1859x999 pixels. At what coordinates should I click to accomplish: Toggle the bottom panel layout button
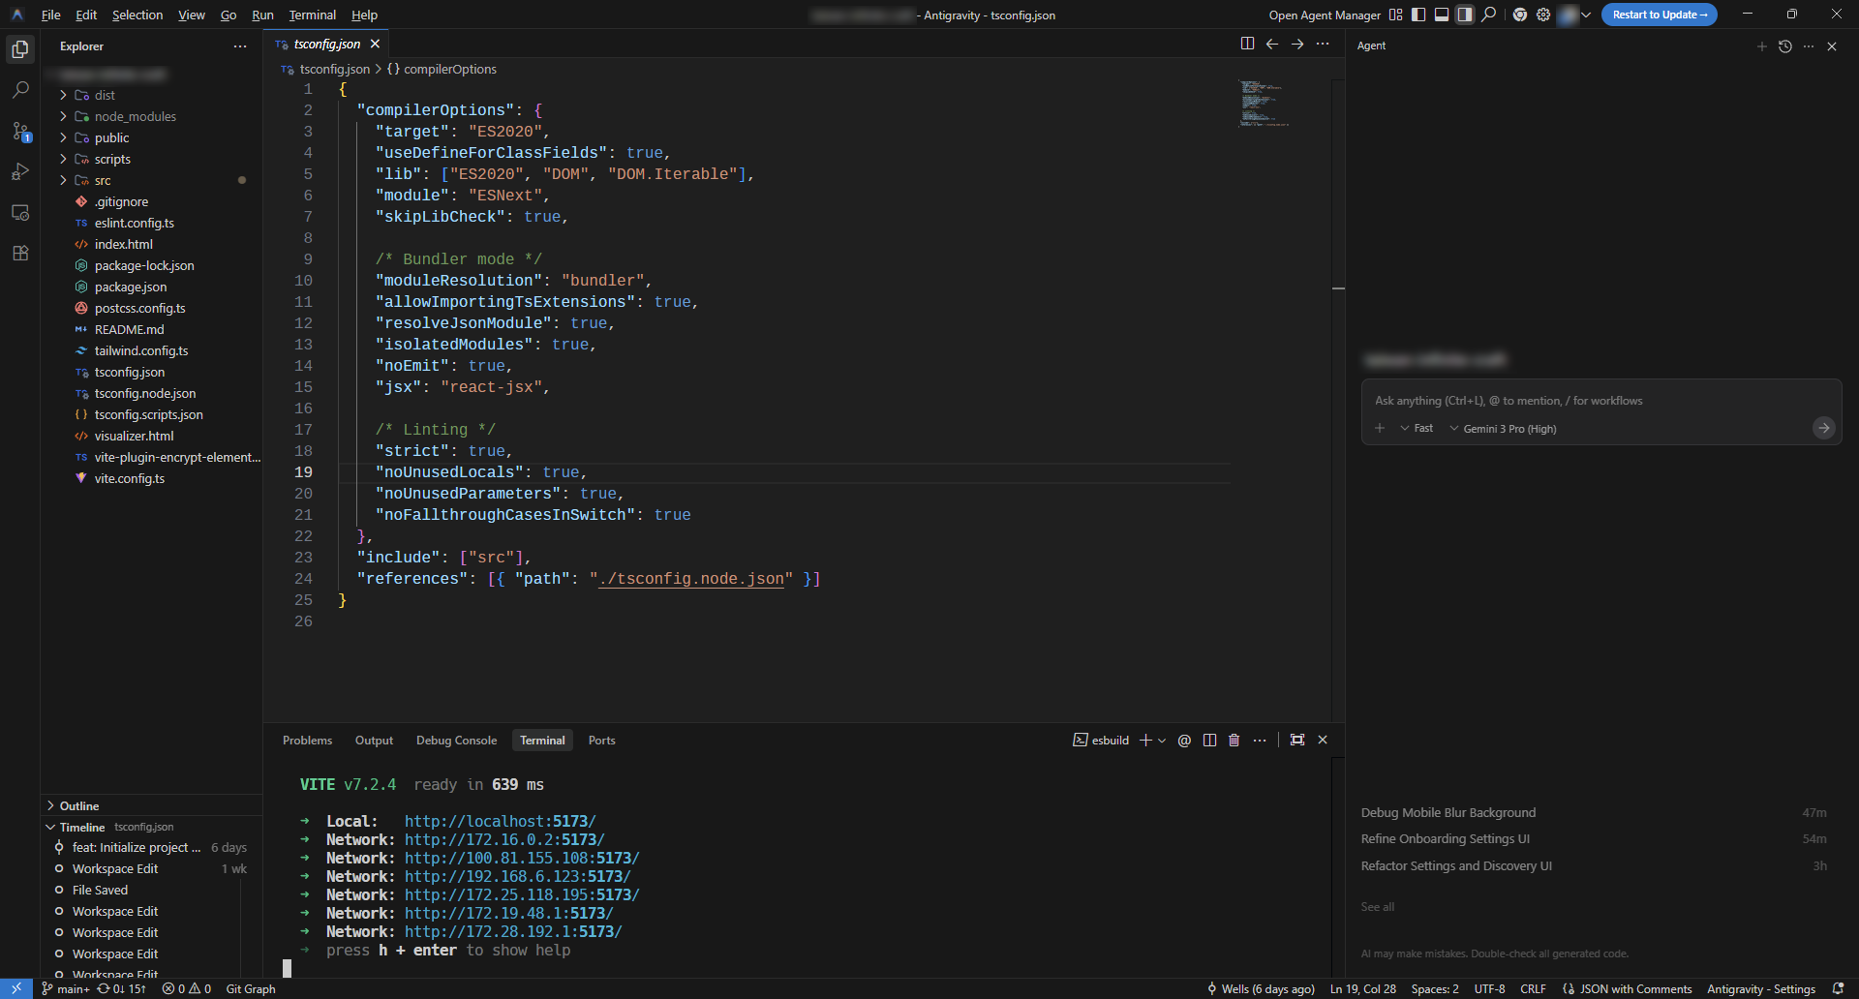[x=1442, y=15]
